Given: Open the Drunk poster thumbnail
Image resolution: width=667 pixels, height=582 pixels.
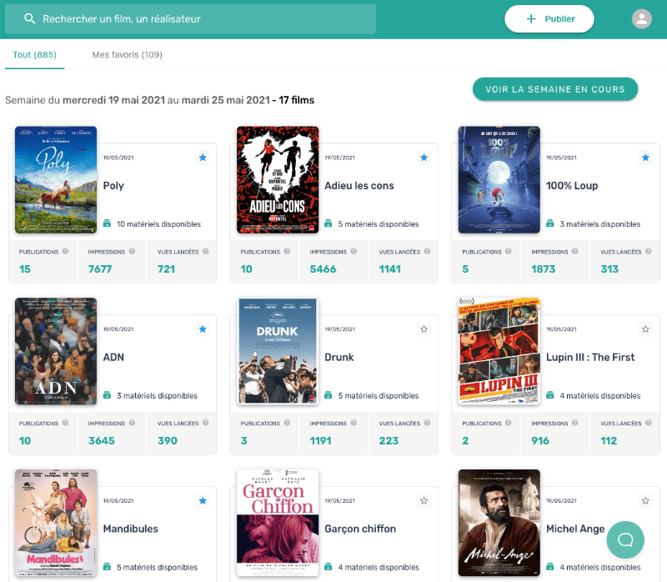Looking at the screenshot, I should coord(278,351).
